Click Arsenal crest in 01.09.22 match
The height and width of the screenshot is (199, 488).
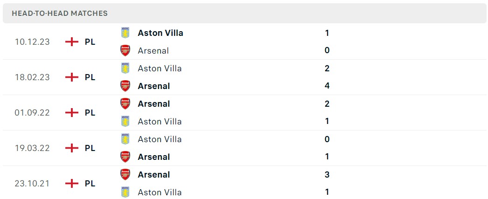pos(125,103)
